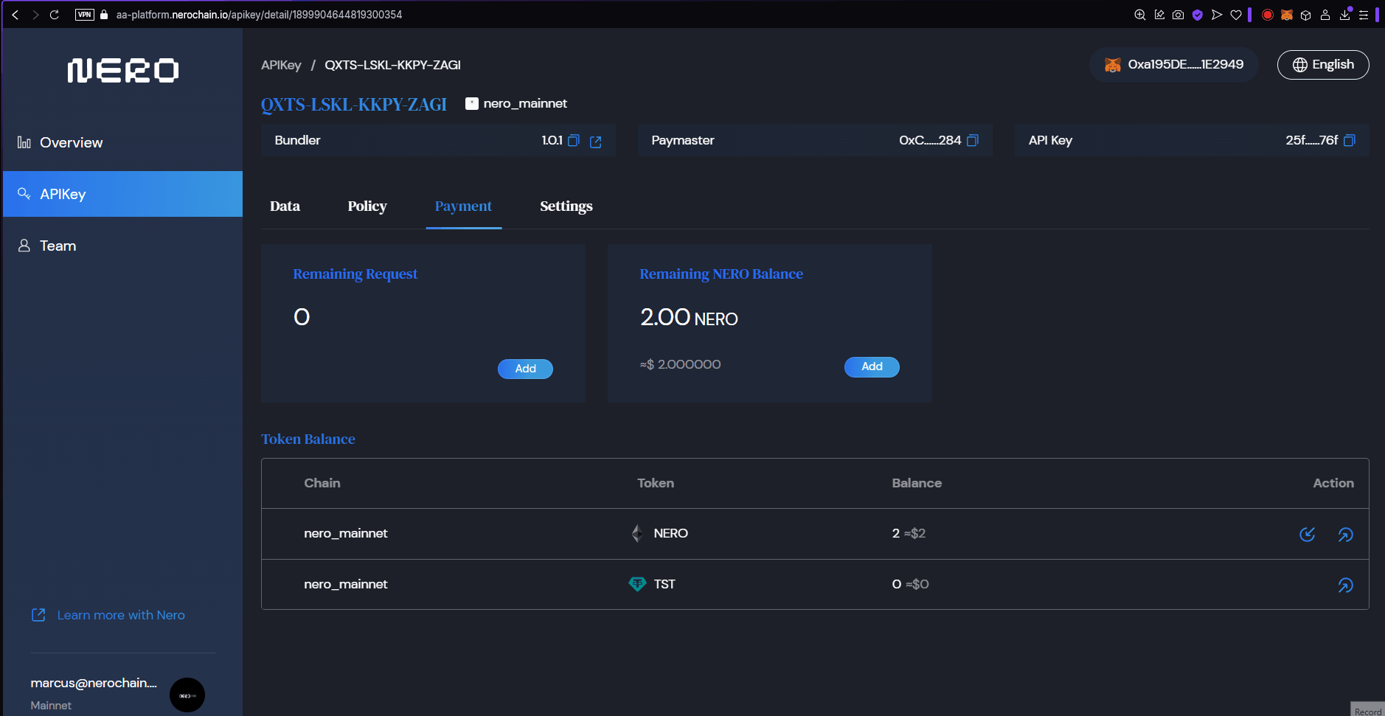Copy the Paymaster address
The height and width of the screenshot is (716, 1385).
973,141
